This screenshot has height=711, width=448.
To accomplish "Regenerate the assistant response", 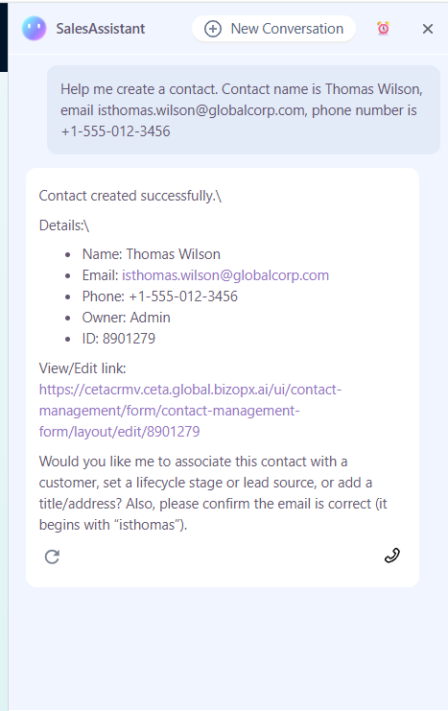I will pos(52,557).
